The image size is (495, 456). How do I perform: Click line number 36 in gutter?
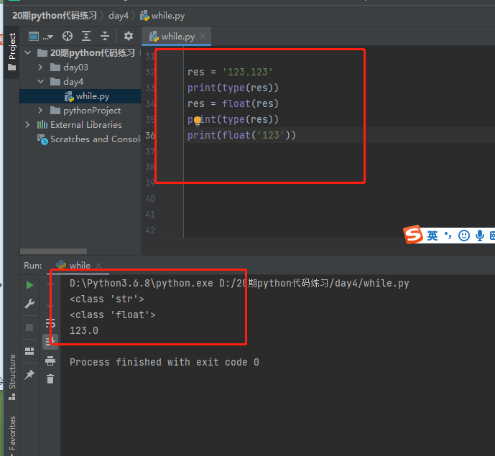(150, 136)
